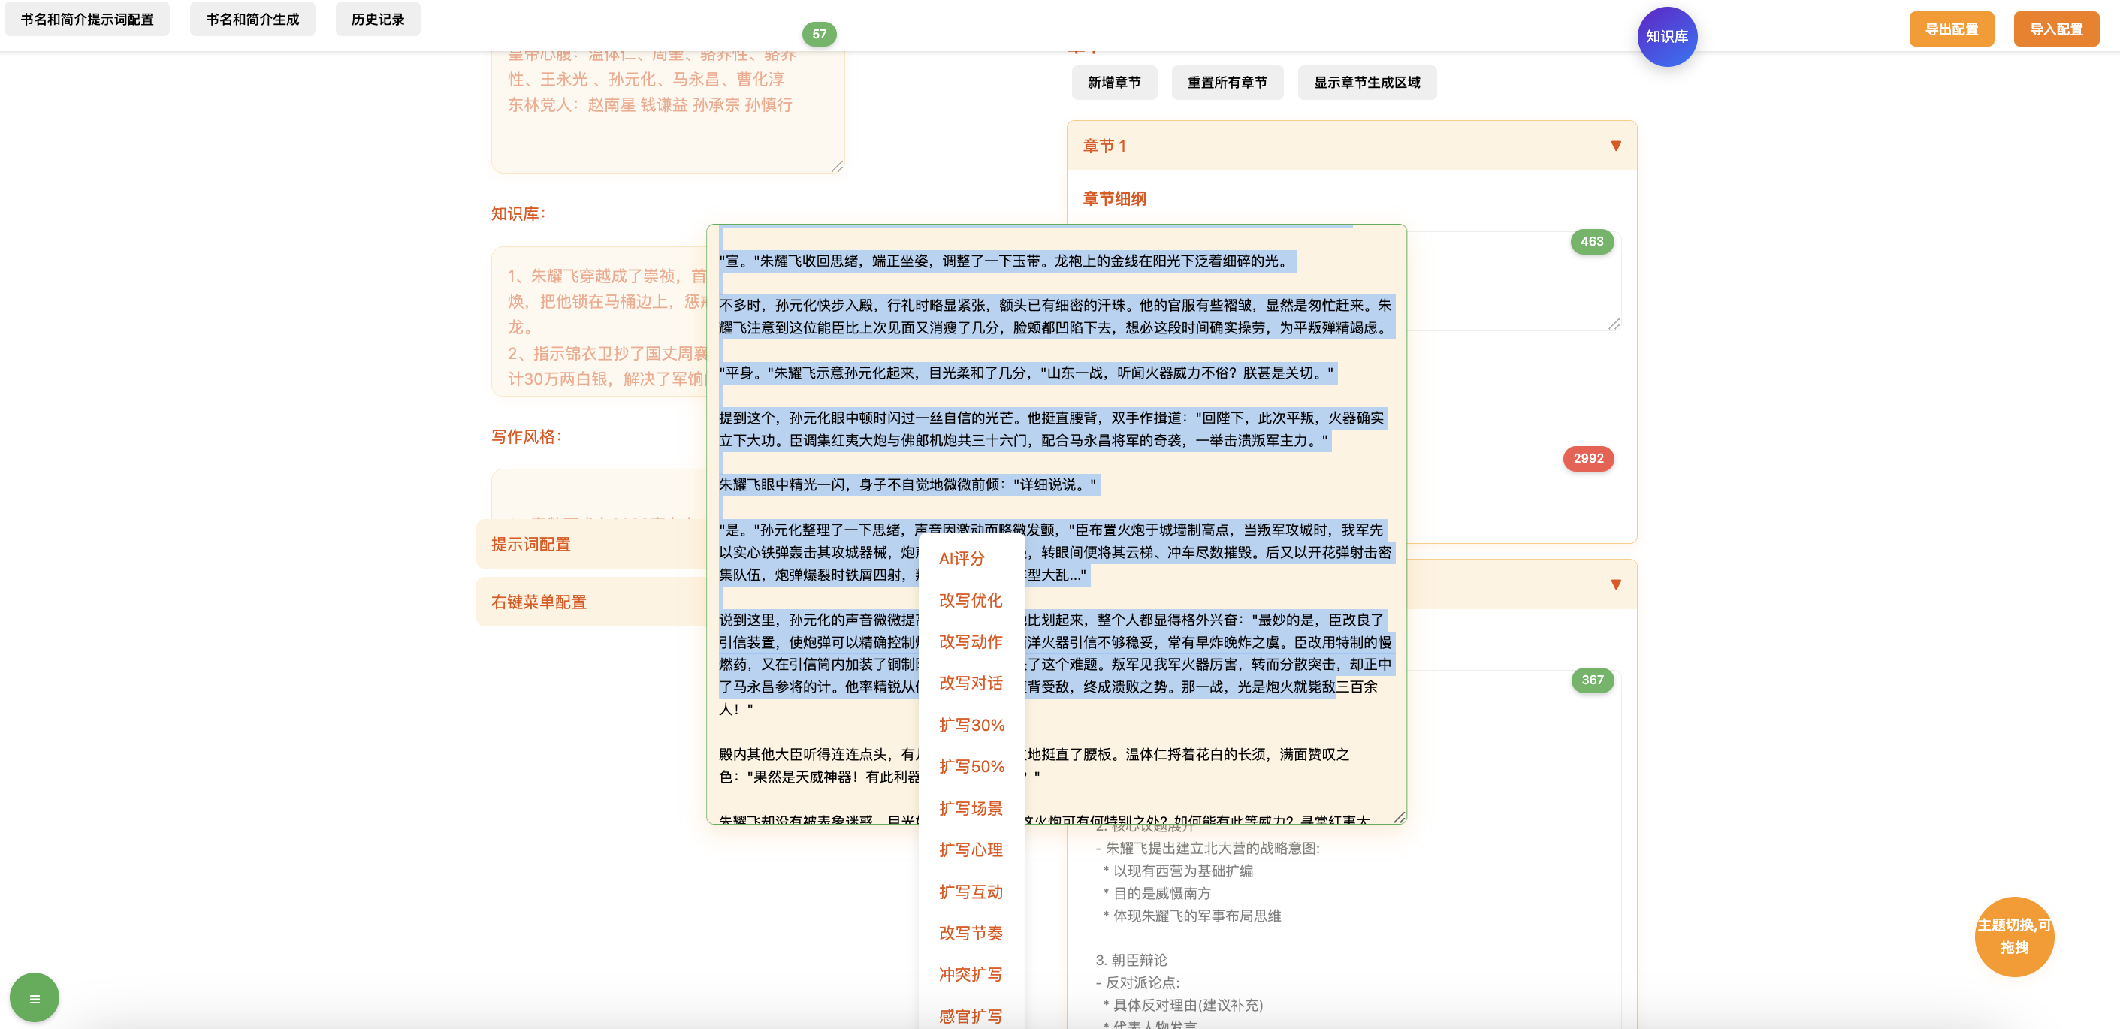The height and width of the screenshot is (1029, 2120).
Task: Open the green hamburger menu bottom left
Action: tap(35, 997)
